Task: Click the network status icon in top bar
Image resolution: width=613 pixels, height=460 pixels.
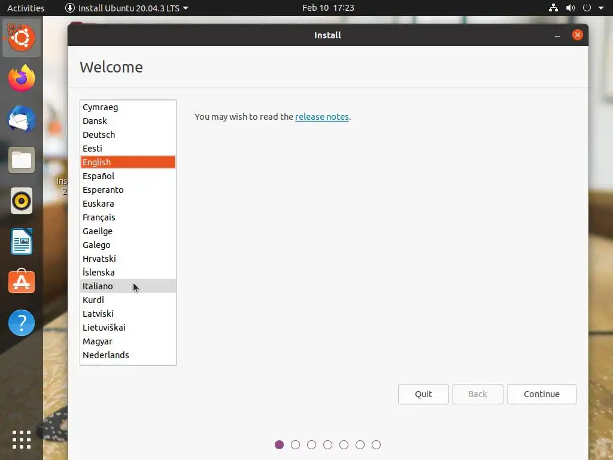Action: click(x=553, y=8)
